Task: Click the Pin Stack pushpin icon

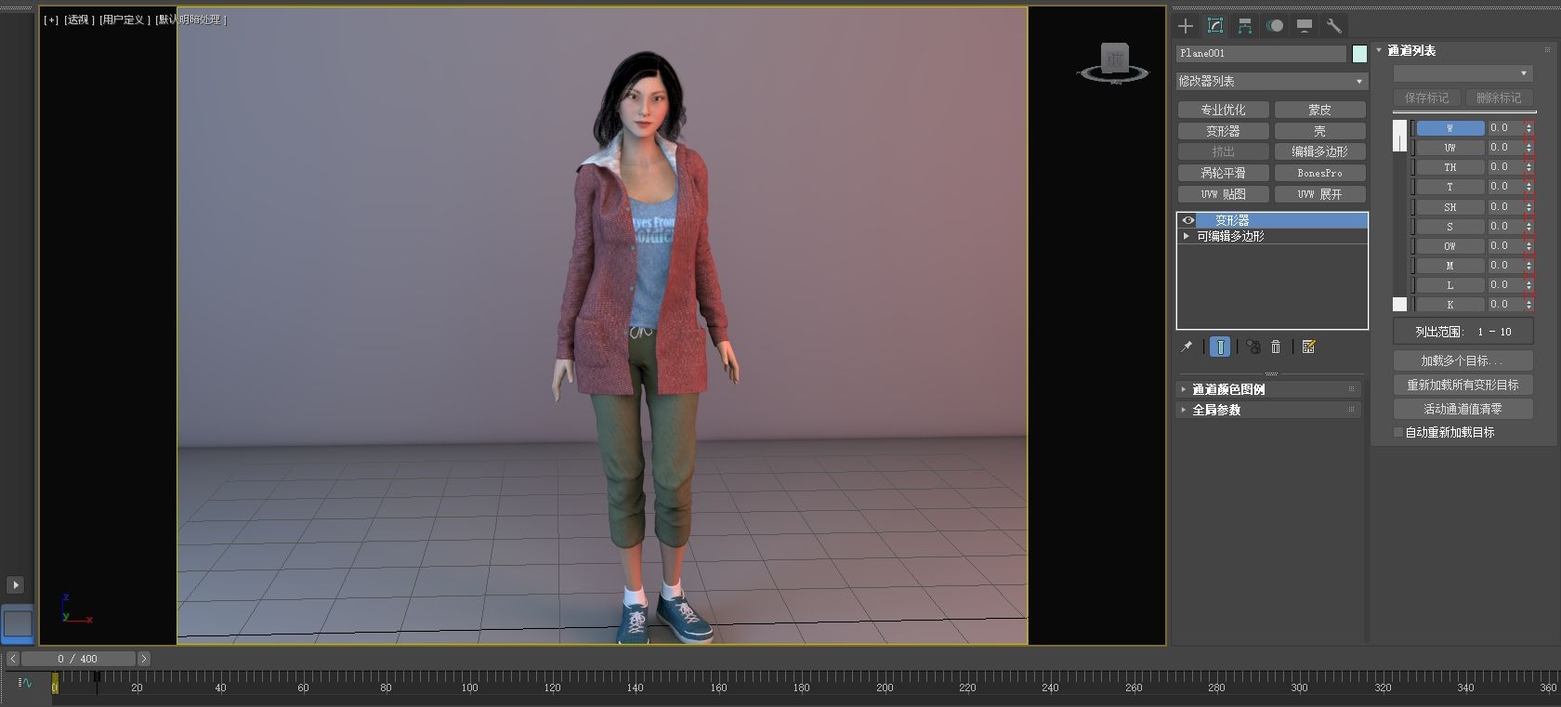Action: [x=1187, y=347]
